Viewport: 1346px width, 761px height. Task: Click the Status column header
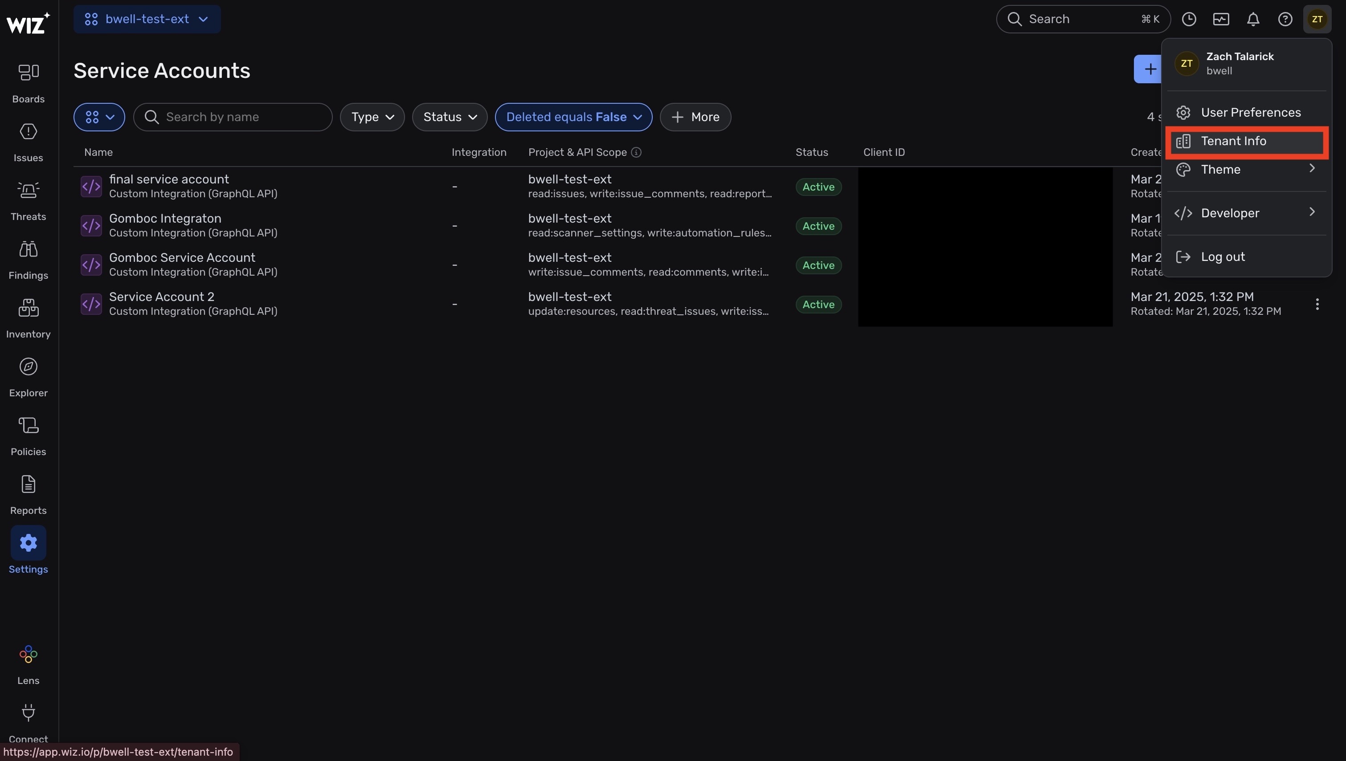812,152
